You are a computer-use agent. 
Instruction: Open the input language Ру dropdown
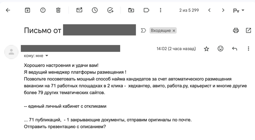coord(239,11)
